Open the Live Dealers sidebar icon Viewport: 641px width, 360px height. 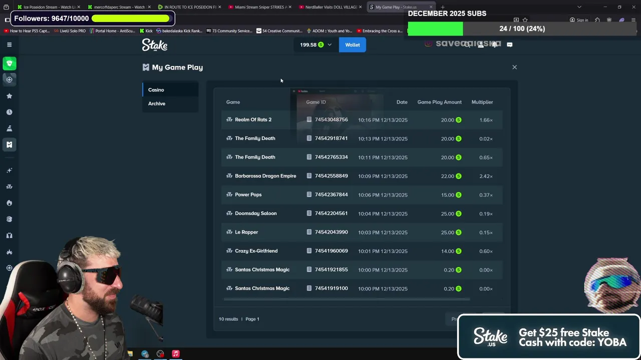coord(9,235)
